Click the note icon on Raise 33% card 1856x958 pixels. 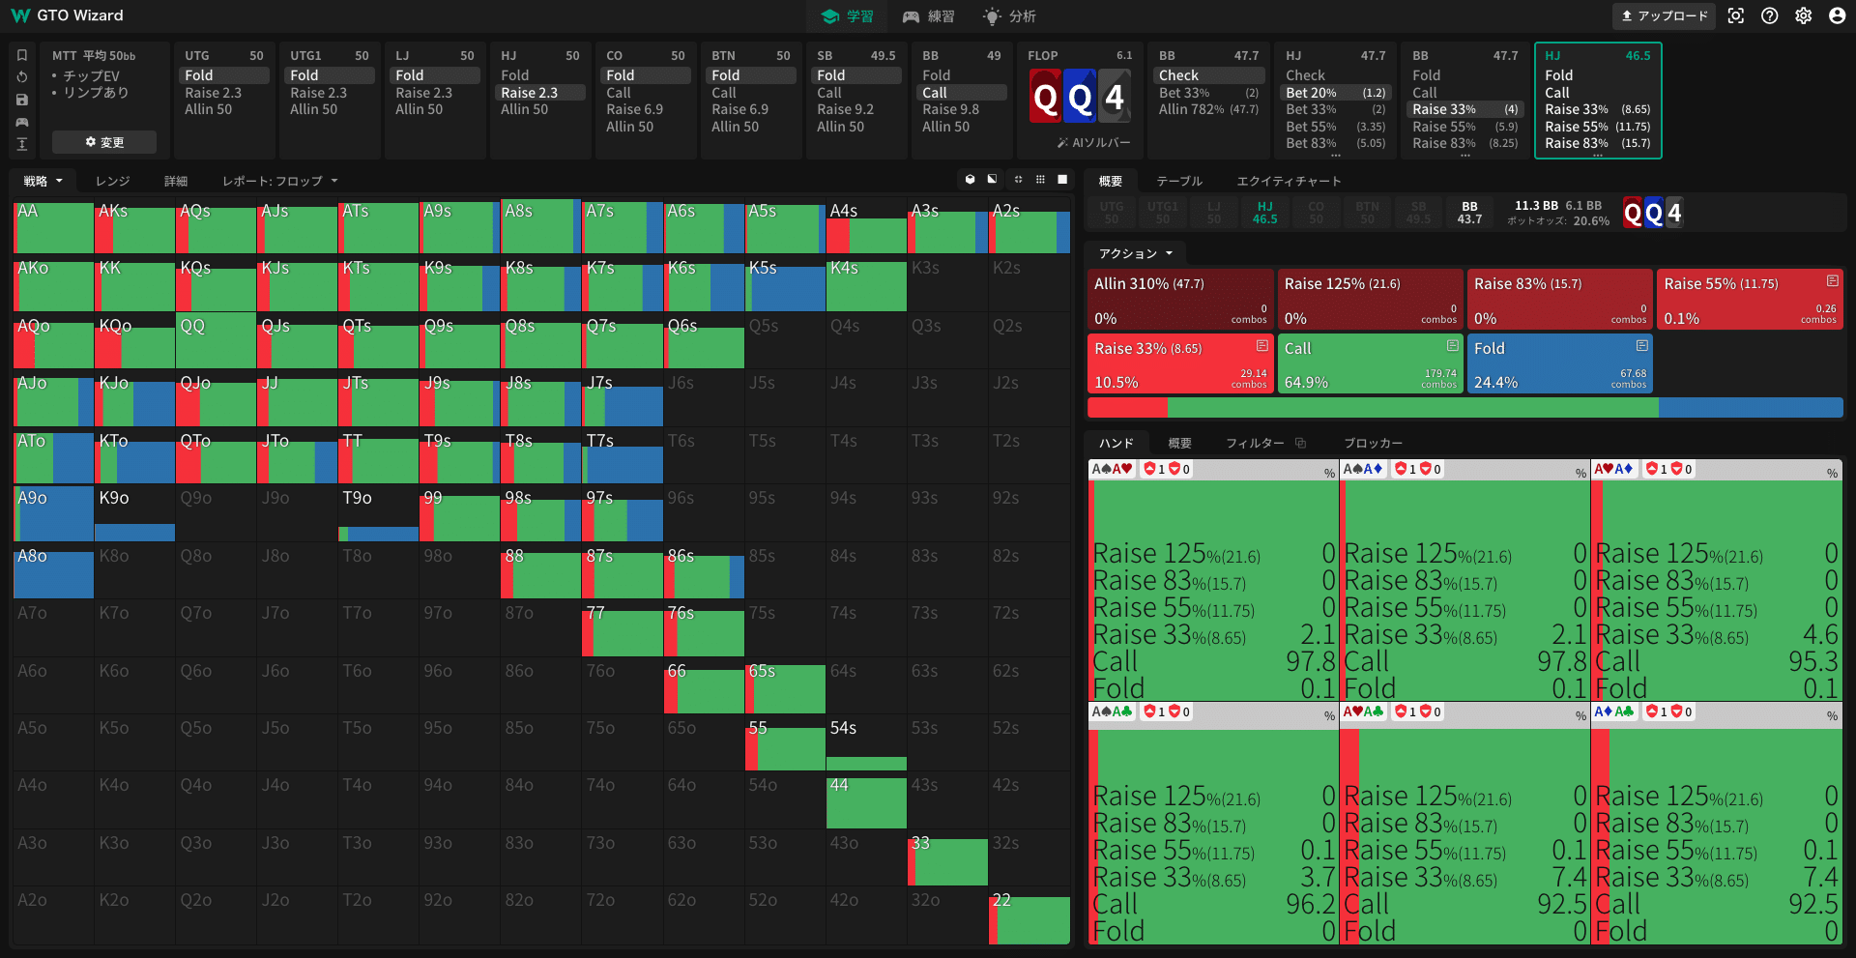(x=1261, y=346)
